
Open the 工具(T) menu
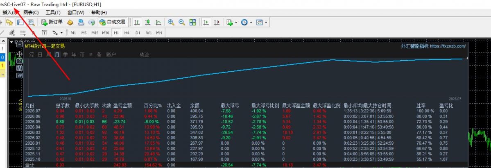(53, 13)
